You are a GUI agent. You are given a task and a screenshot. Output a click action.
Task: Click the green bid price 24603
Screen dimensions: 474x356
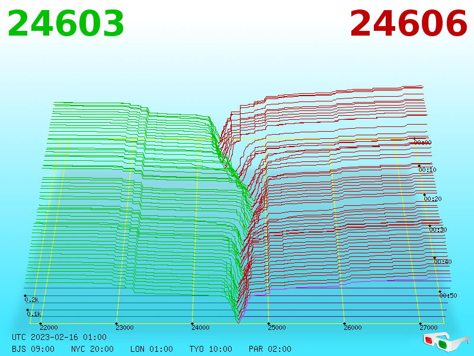tap(66, 24)
